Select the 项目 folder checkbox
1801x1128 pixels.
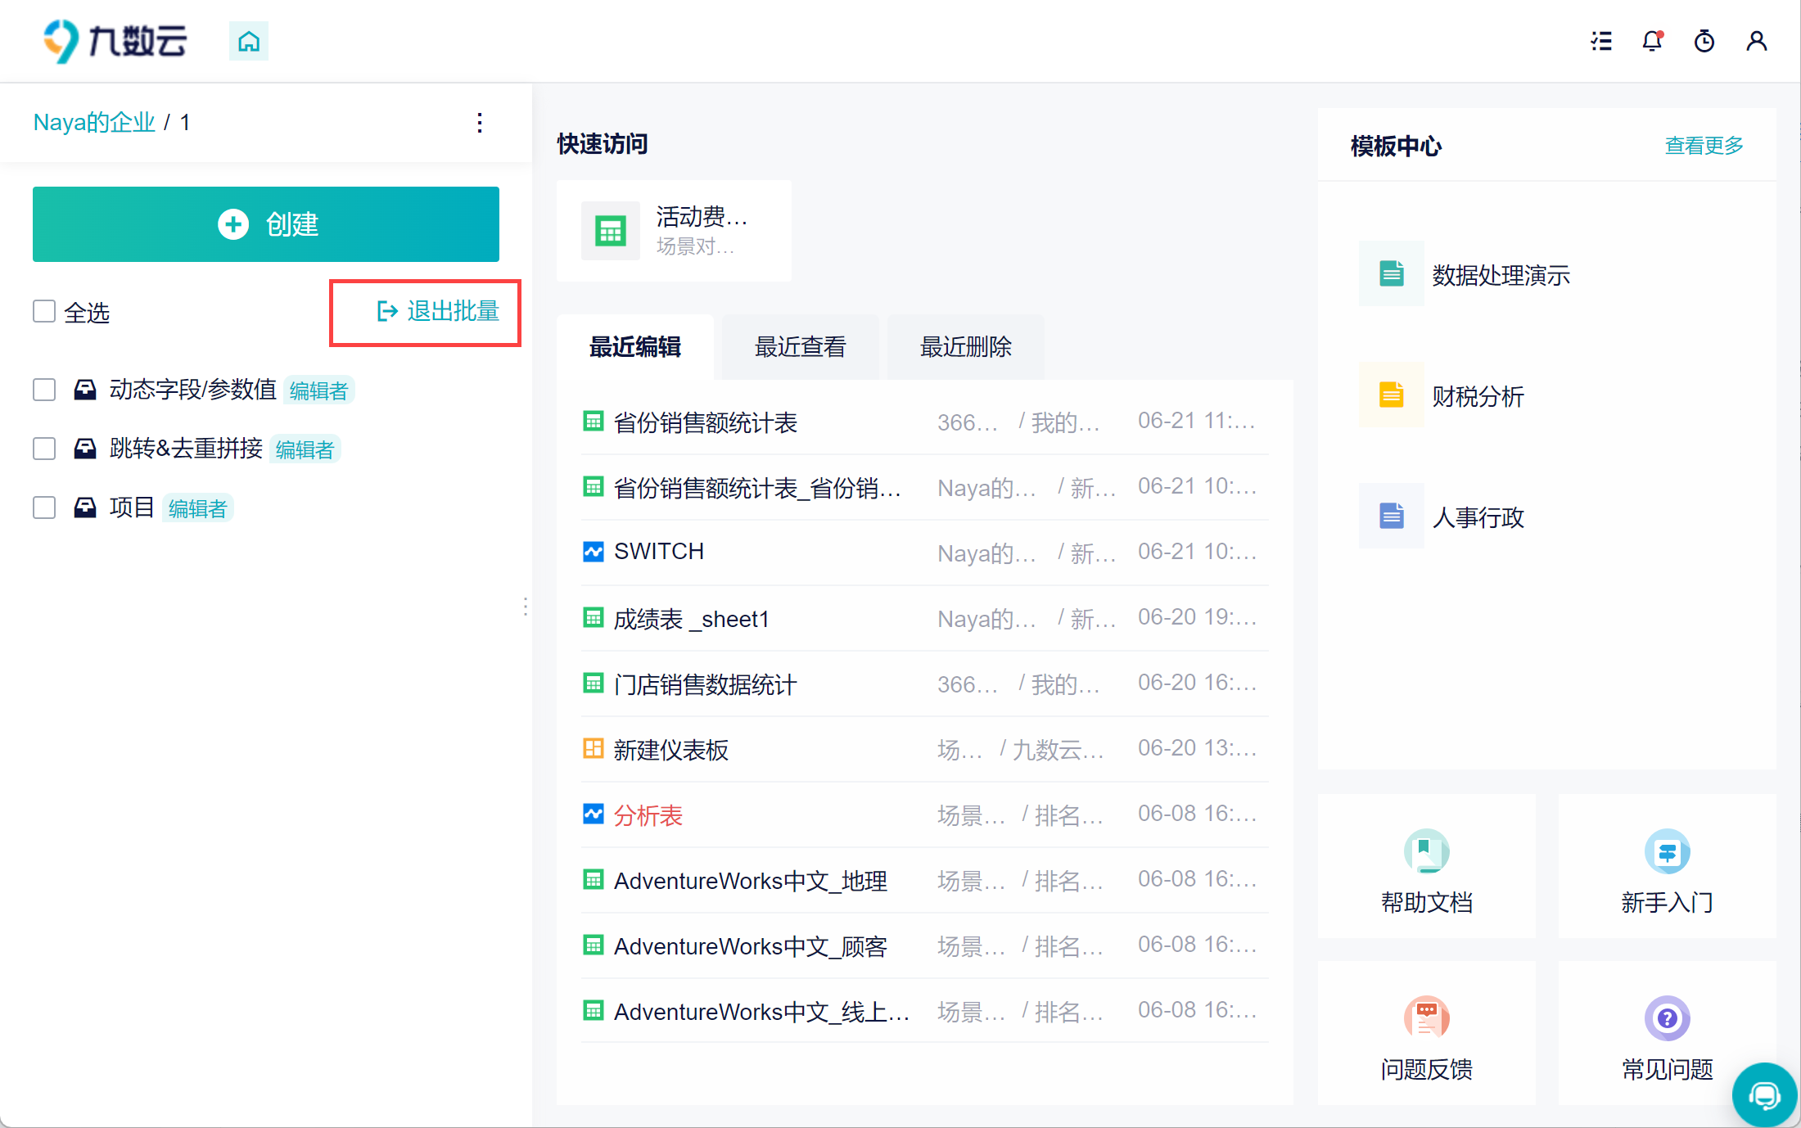(x=44, y=508)
